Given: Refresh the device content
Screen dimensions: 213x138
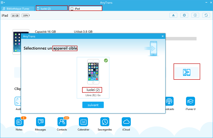Looking at the screenshot, I should (206, 15).
